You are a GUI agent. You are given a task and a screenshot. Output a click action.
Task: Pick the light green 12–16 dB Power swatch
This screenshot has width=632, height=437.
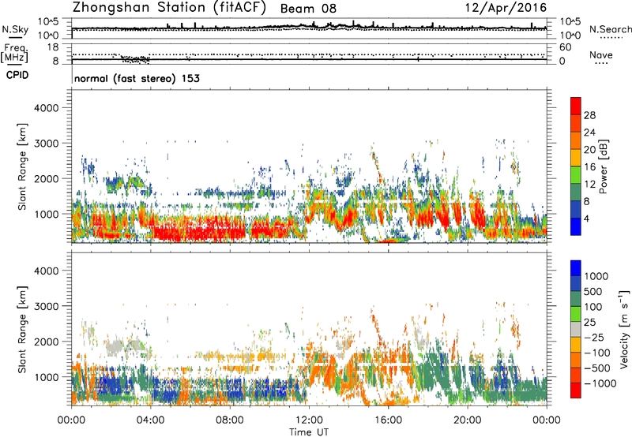click(x=576, y=175)
